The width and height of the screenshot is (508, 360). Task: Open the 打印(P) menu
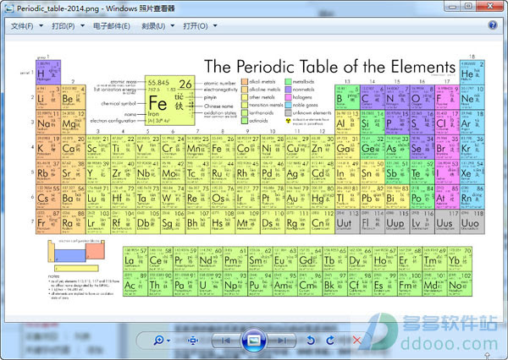[x=63, y=26]
